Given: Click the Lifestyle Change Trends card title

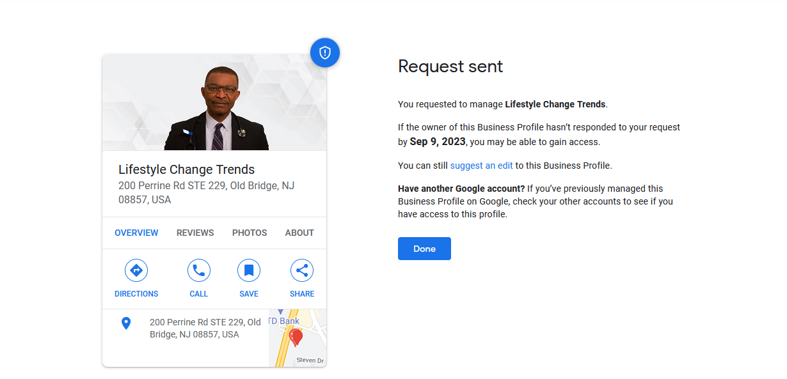Looking at the screenshot, I should 187,169.
